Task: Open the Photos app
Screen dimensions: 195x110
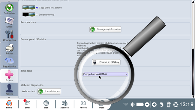Action: coord(83,104)
